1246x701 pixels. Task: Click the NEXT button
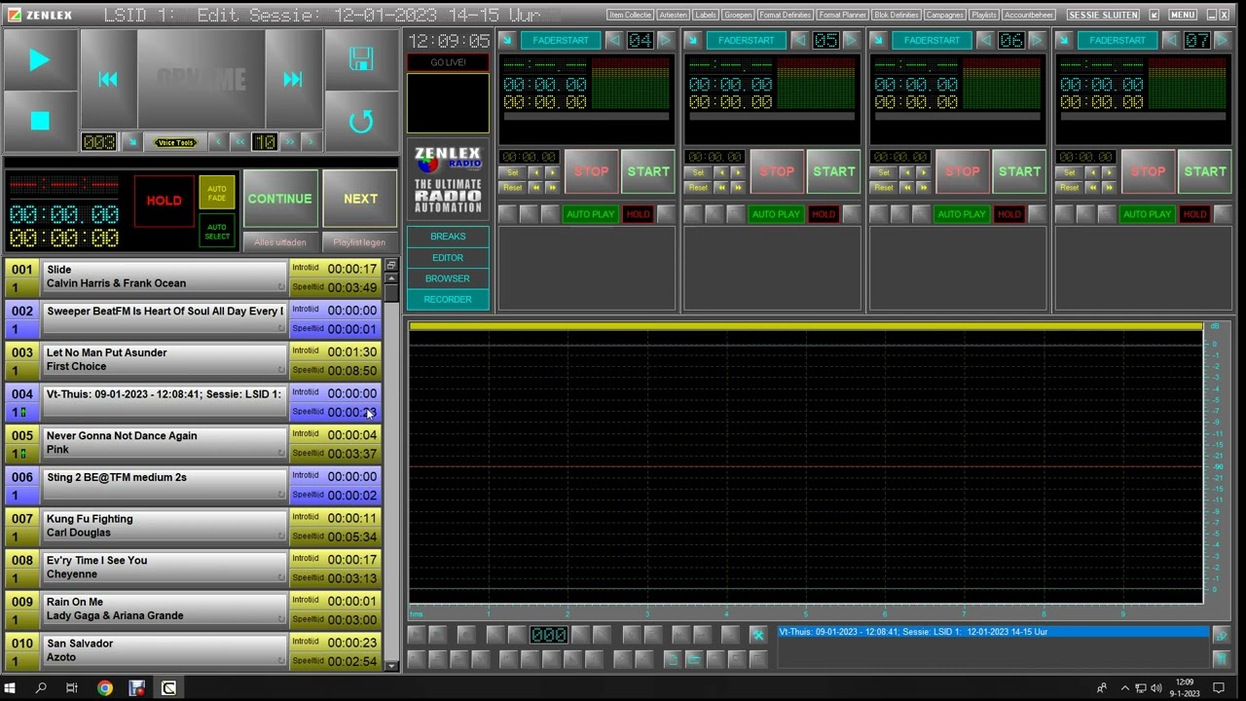[x=360, y=199]
